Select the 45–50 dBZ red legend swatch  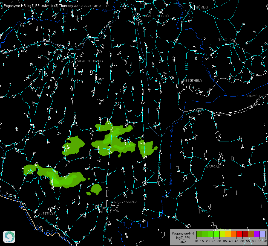click(240, 234)
